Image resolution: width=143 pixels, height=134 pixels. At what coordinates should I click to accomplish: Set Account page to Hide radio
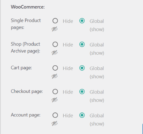point(55,115)
